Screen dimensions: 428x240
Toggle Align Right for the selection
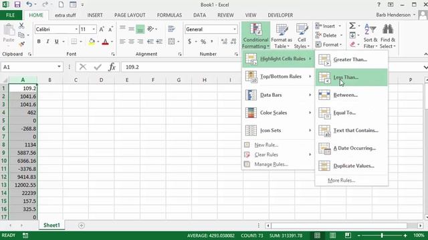coord(140,41)
